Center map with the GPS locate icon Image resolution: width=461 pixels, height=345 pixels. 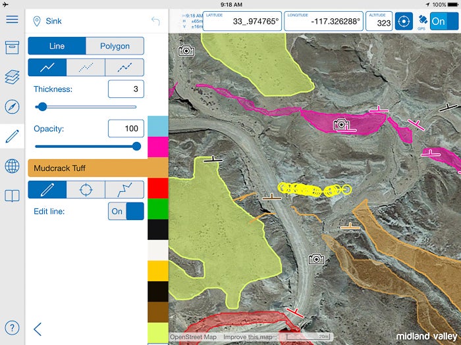[404, 21]
